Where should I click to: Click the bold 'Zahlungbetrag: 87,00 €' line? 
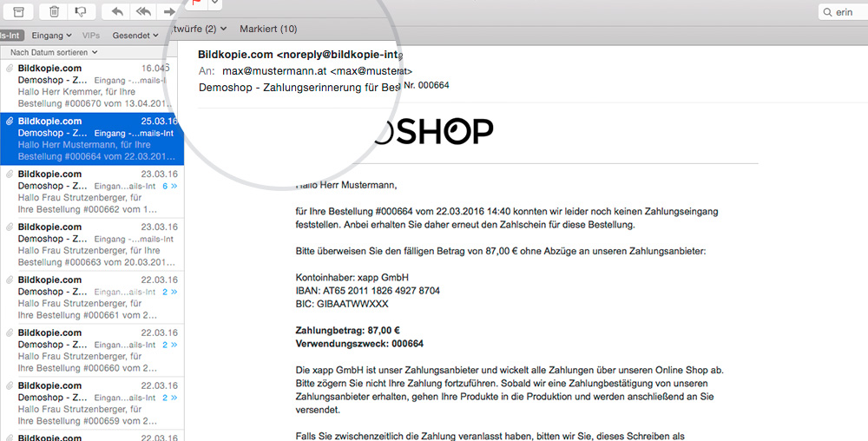point(348,331)
